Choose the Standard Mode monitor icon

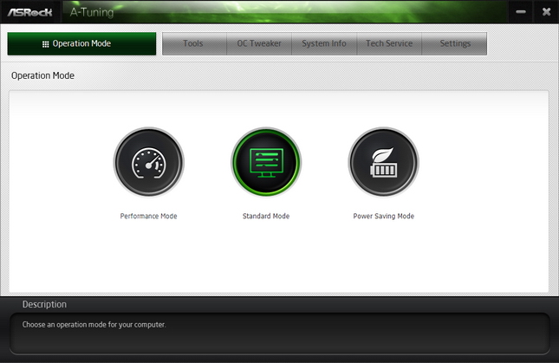[266, 162]
